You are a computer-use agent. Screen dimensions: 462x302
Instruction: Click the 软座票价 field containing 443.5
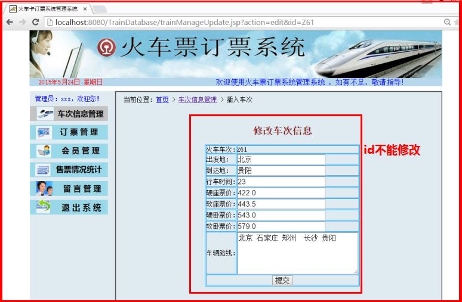coord(281,204)
